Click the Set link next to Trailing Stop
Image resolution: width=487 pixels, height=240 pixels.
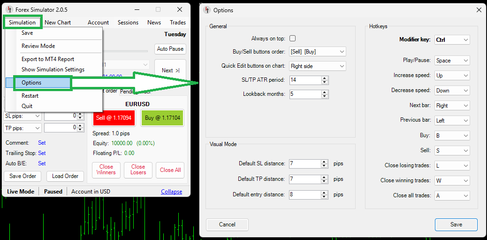coord(42,153)
